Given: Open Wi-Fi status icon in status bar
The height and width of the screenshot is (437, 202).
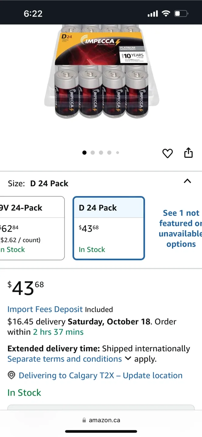Looking at the screenshot, I should coord(166,13).
